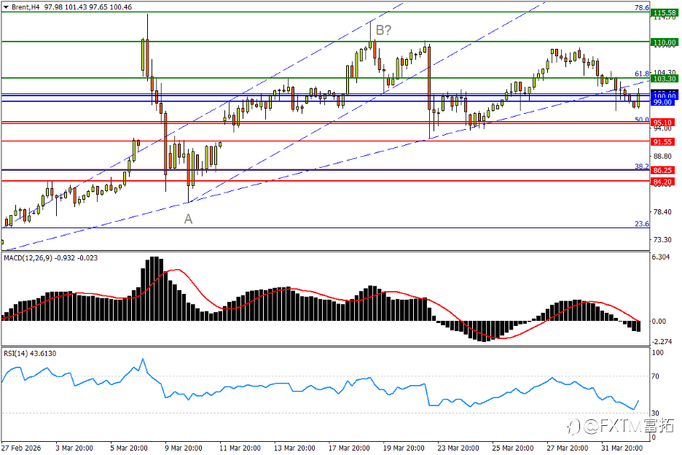Click the Brent,H4 chart title text

coord(26,7)
